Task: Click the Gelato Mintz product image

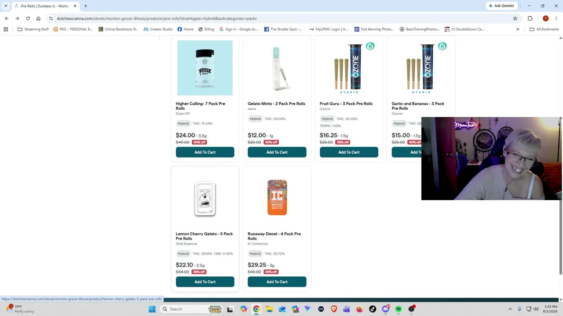Action: (277, 68)
